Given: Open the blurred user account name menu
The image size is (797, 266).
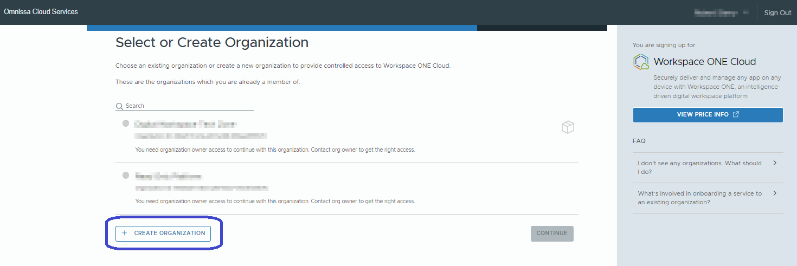Looking at the screenshot, I should click(722, 12).
